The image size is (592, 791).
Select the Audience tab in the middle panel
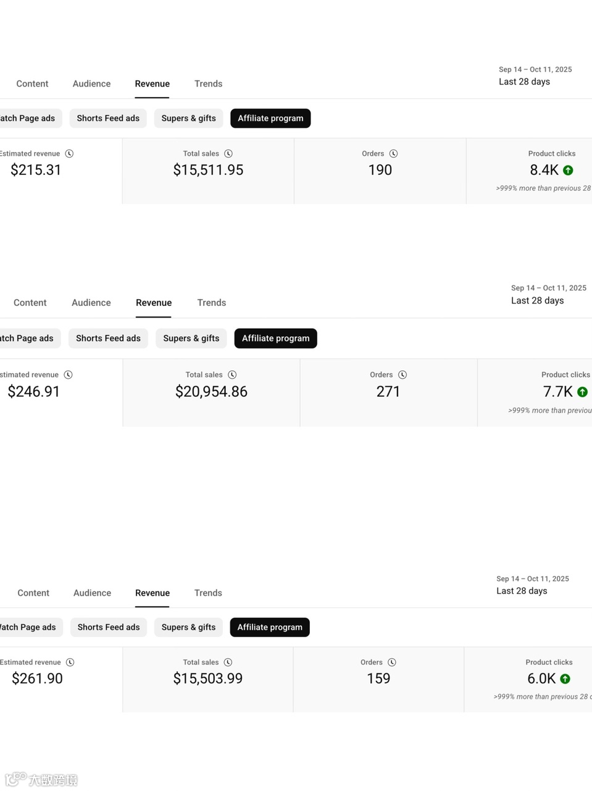91,303
